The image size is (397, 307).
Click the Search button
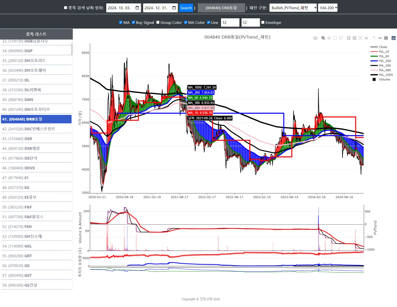(186, 8)
